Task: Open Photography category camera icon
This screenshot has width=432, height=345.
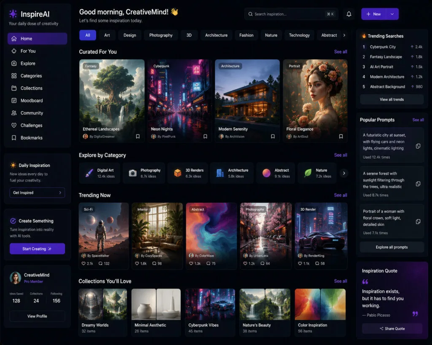Action: pos(132,173)
